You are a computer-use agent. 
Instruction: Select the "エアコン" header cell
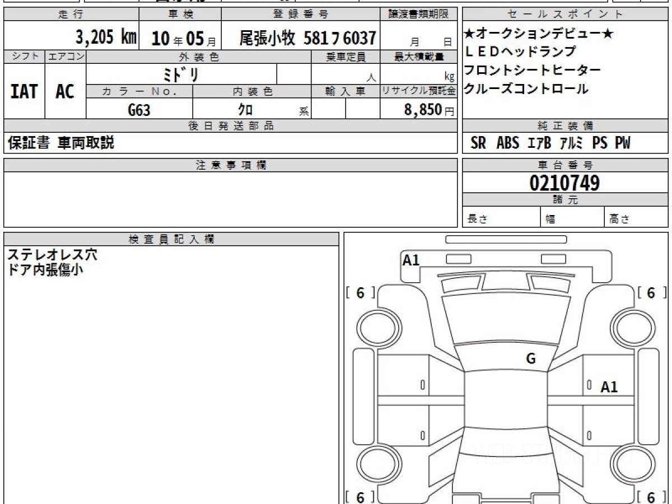pos(66,57)
